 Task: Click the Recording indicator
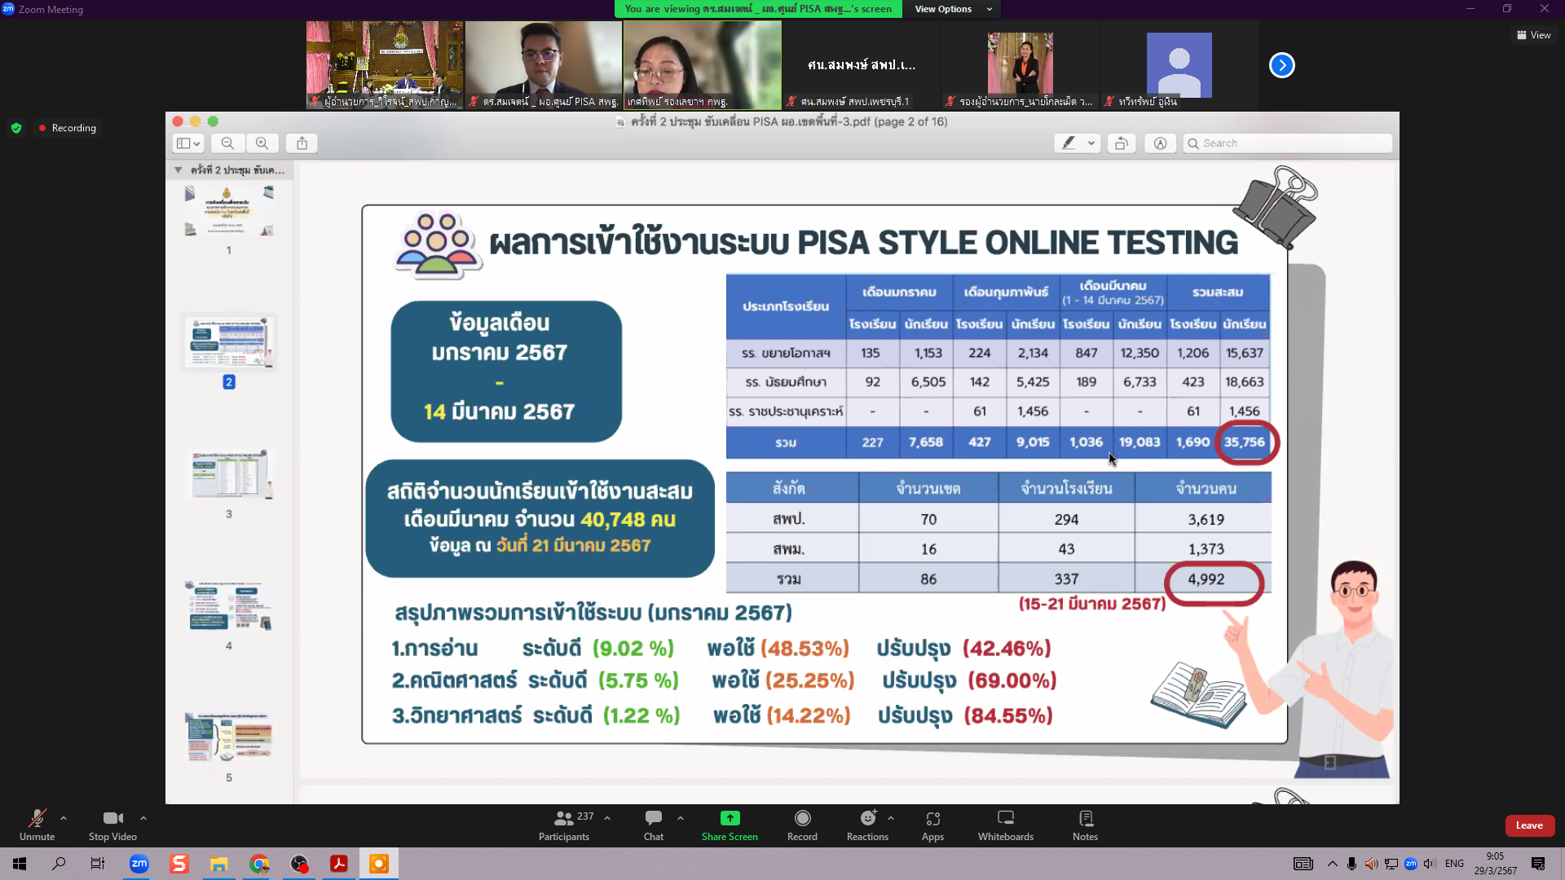click(x=68, y=128)
